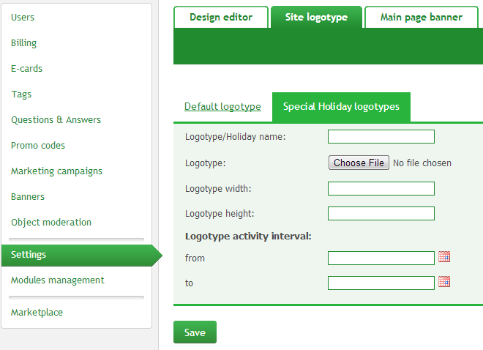Select the Special Holiday logotypes tab
The image size is (483, 350).
[x=341, y=107]
